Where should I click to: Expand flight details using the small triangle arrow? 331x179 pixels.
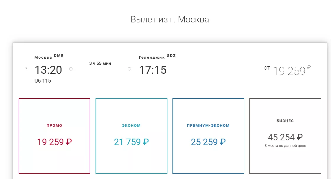pos(26,68)
